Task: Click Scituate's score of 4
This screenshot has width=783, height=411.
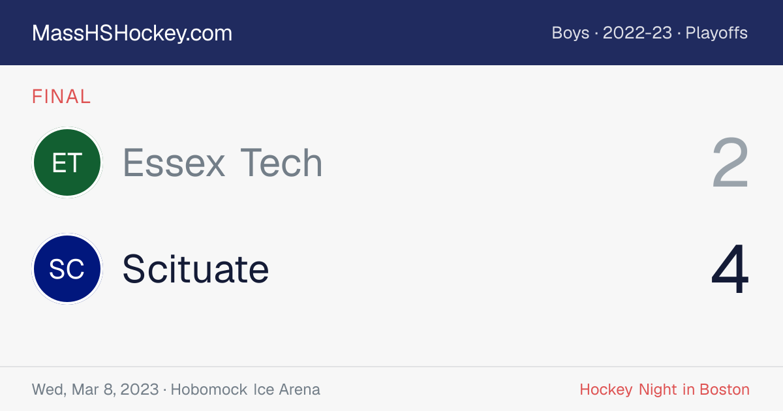Action: (x=730, y=269)
